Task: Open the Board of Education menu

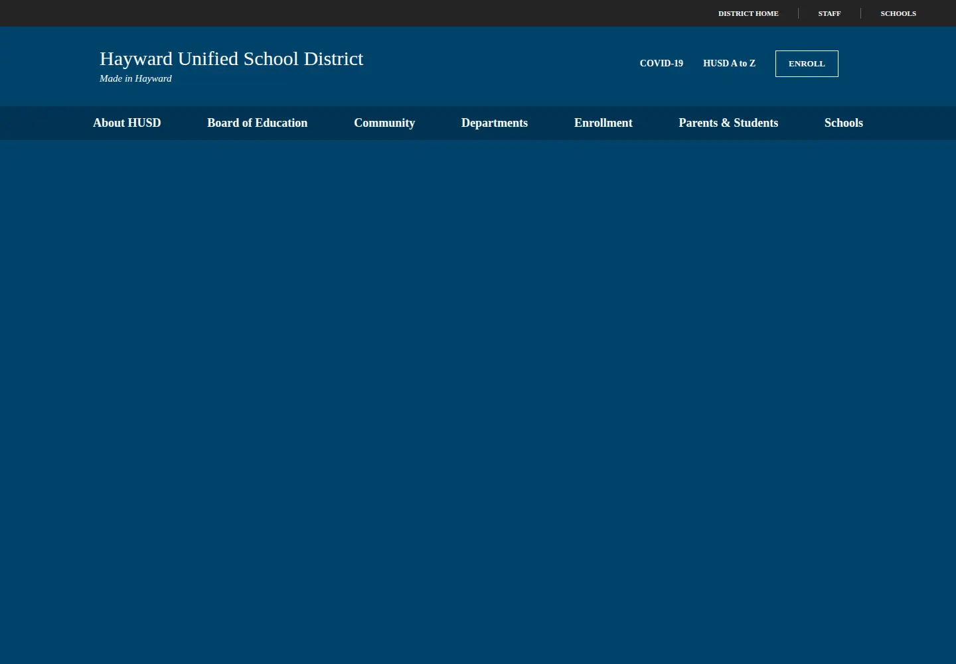Action: pos(257,123)
